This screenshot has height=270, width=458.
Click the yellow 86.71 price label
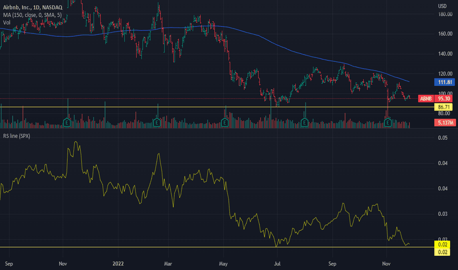click(x=443, y=107)
